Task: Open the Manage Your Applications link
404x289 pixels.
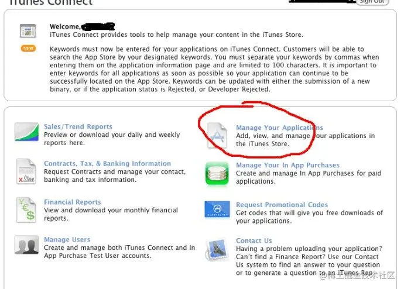Action: 279,128
